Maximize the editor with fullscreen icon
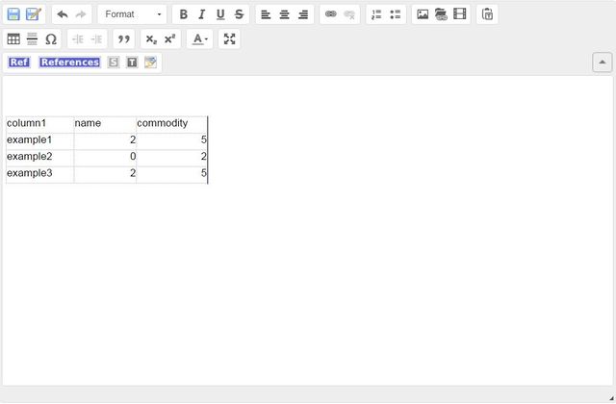This screenshot has width=616, height=404. 229,39
